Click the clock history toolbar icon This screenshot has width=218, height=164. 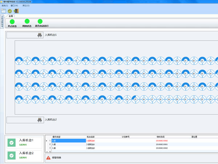pos(10,11)
